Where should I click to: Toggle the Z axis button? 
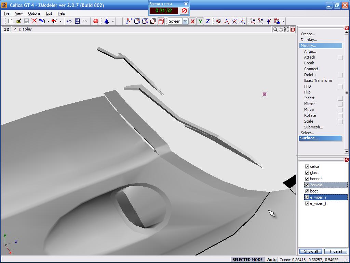point(208,21)
